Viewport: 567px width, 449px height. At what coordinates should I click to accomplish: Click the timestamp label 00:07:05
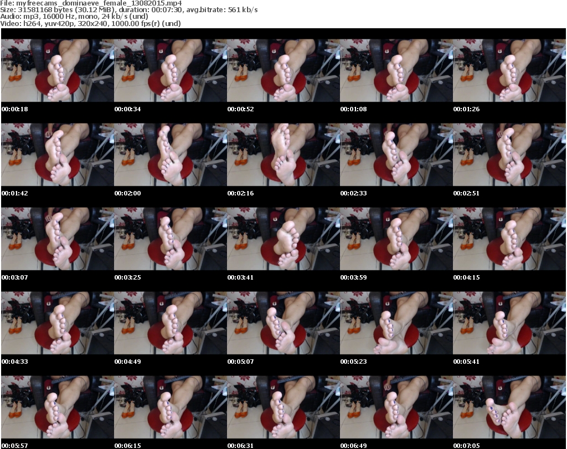(466, 446)
